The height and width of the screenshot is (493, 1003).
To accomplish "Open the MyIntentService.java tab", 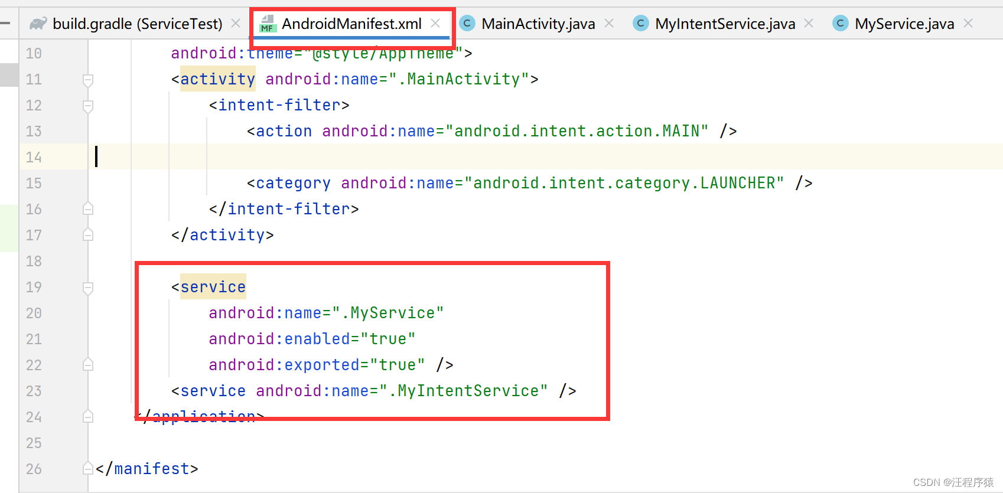I will click(x=725, y=24).
